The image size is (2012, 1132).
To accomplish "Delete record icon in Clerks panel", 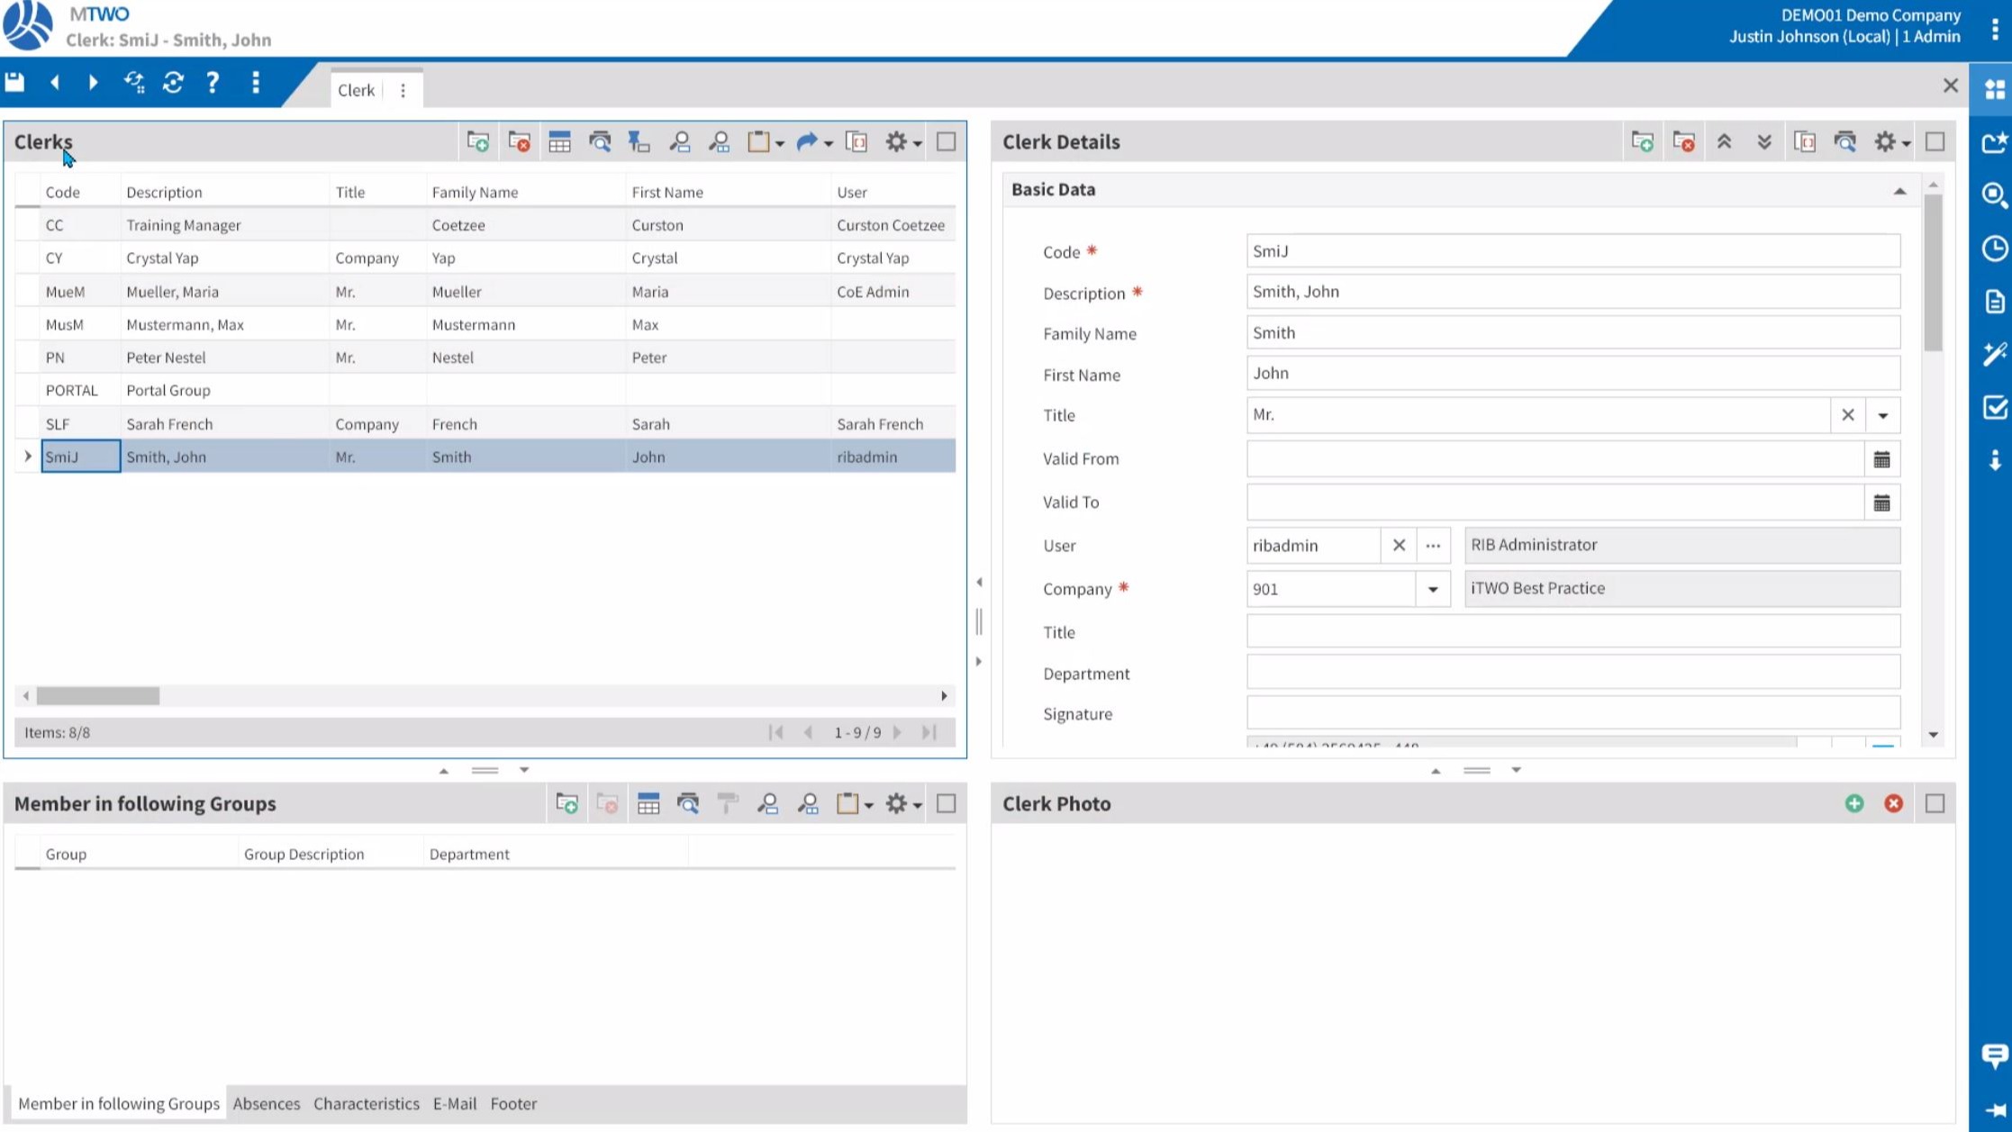I will click(x=519, y=141).
